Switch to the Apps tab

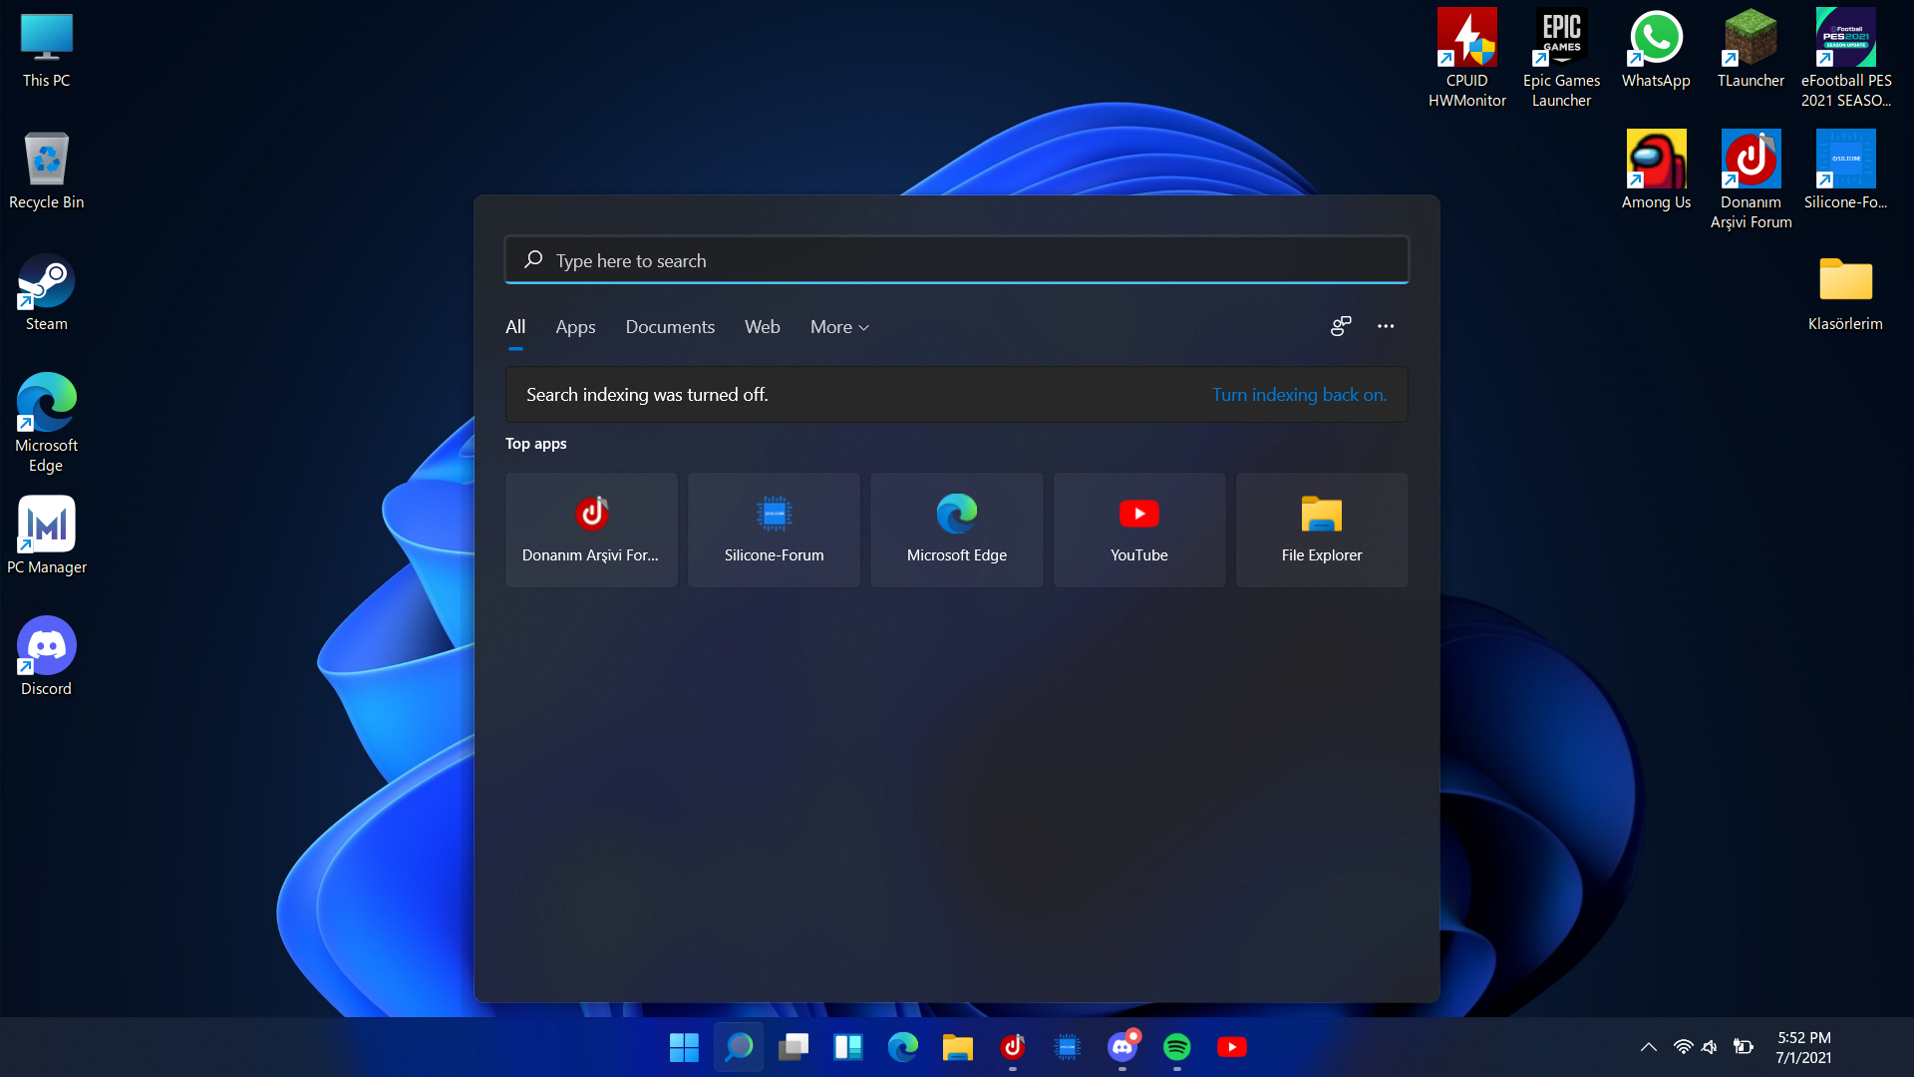(x=575, y=327)
